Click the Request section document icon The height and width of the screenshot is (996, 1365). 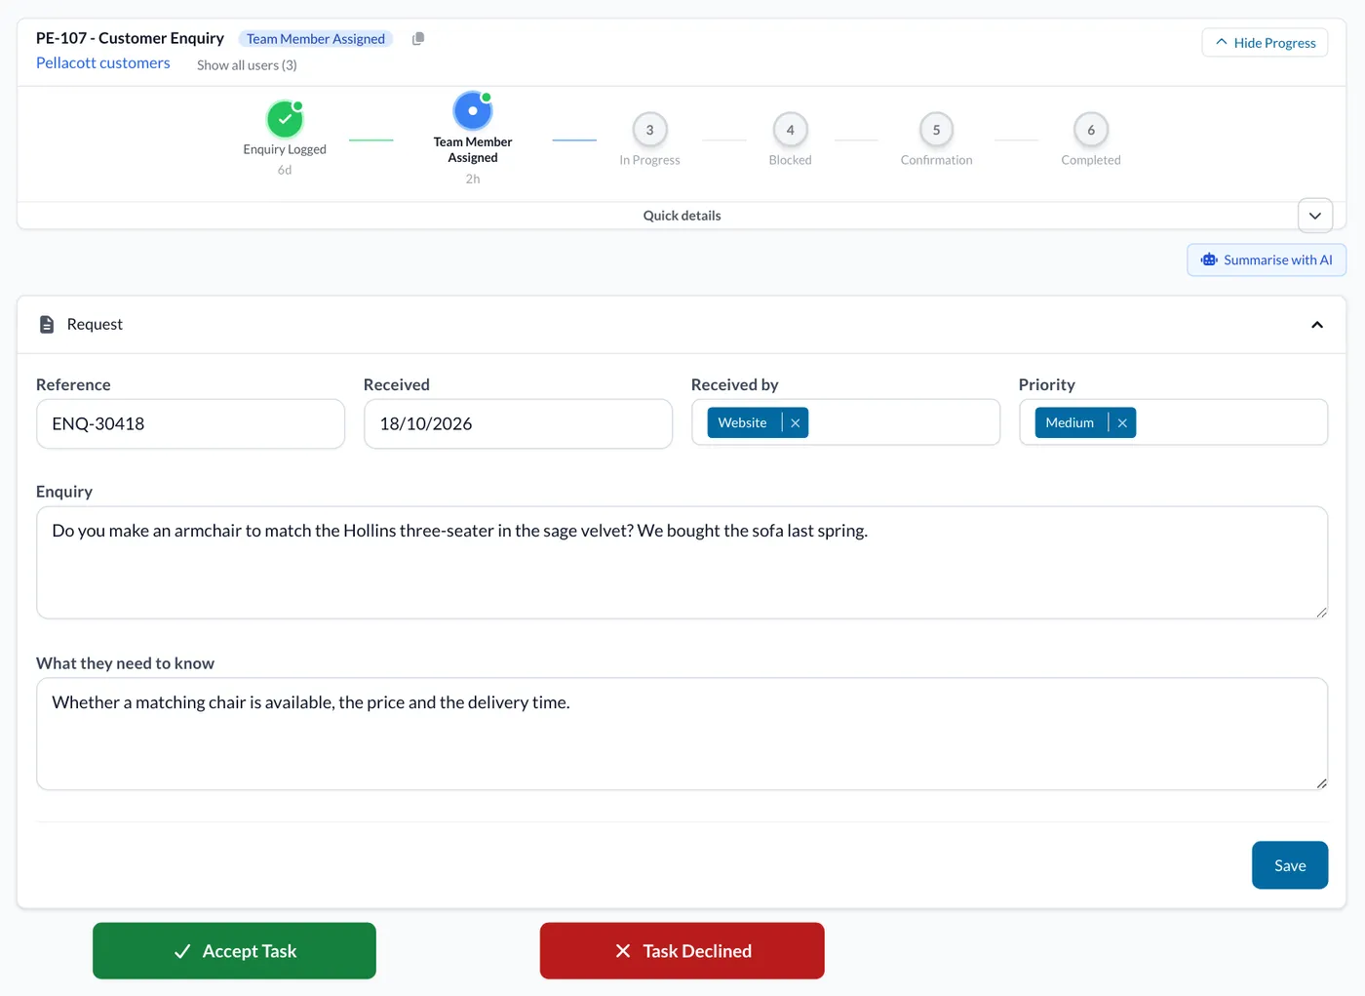click(x=46, y=325)
